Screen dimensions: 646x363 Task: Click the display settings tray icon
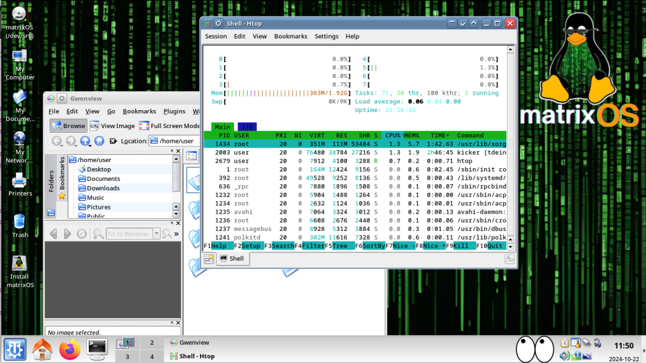pyautogui.click(x=586, y=356)
